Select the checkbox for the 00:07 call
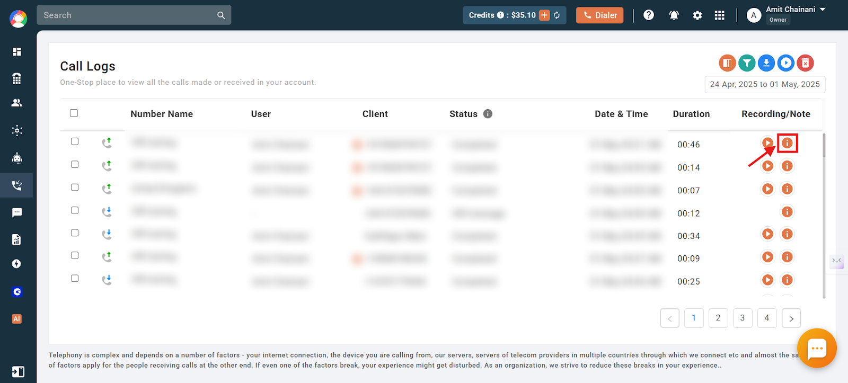Viewport: 848px width, 383px height. point(75,187)
